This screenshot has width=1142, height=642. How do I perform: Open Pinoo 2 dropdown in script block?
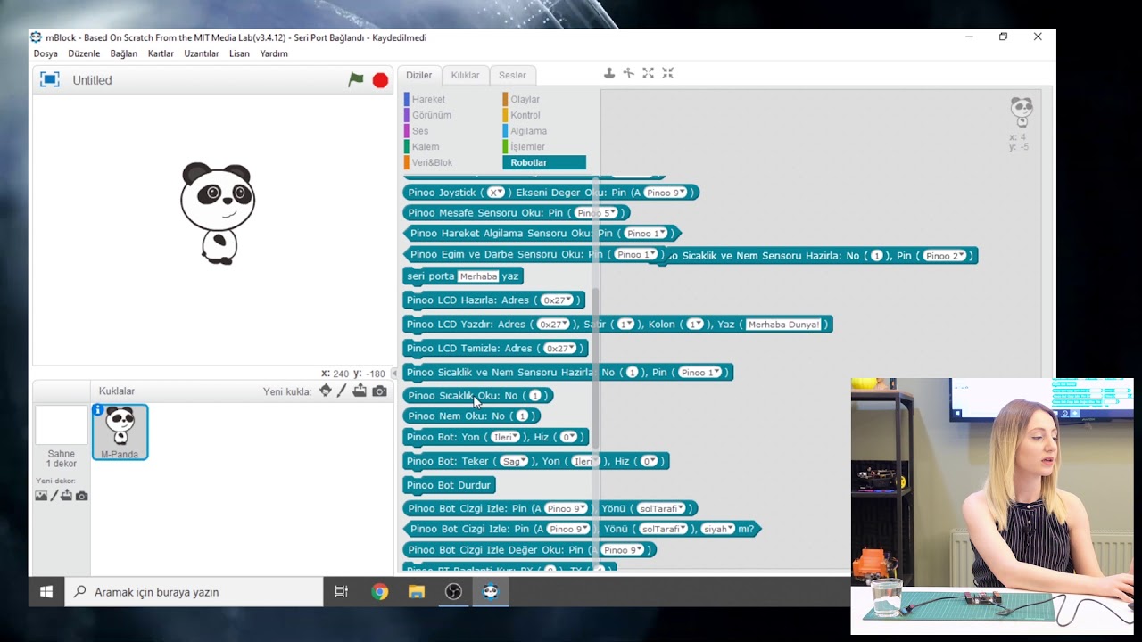946,256
